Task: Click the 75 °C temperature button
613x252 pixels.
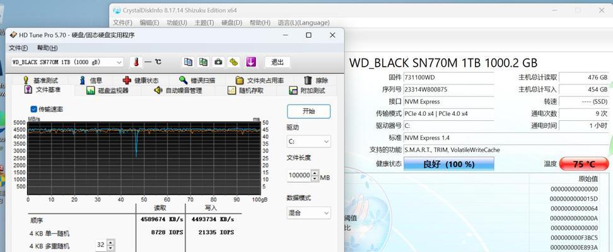Action: click(x=584, y=164)
